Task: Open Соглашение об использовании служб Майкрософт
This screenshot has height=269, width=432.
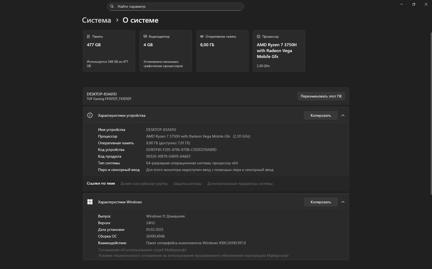Action: pos(142,250)
